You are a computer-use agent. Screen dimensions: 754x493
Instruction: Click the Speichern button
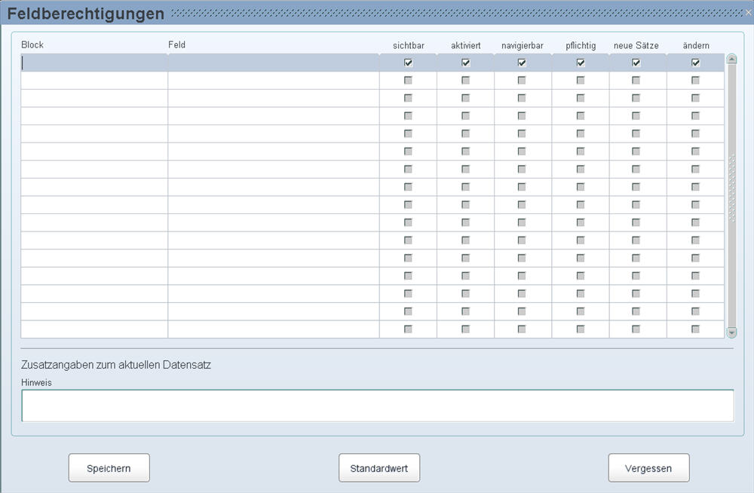pos(109,468)
